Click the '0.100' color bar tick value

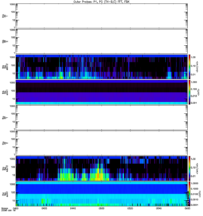pos(194,89)
